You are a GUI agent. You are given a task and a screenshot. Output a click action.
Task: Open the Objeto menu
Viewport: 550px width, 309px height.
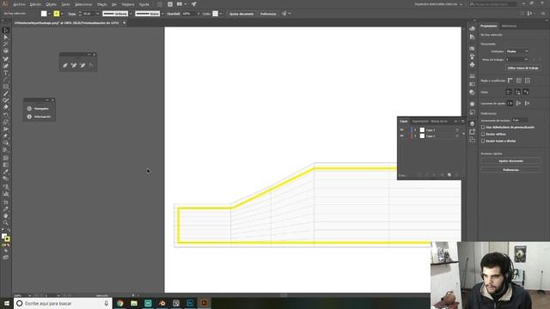(x=52, y=4)
